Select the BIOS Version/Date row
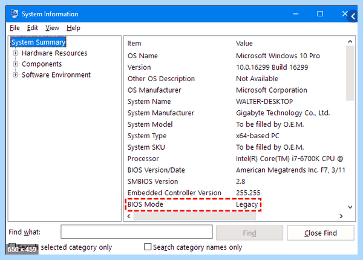 235,170
